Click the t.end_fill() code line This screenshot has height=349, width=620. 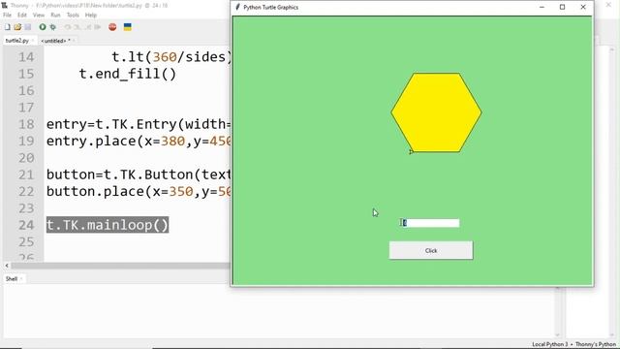click(x=127, y=74)
